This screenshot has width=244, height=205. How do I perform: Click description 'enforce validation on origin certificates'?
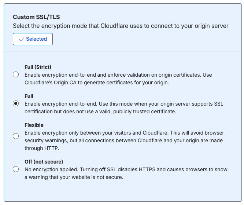pyautogui.click(x=154, y=75)
